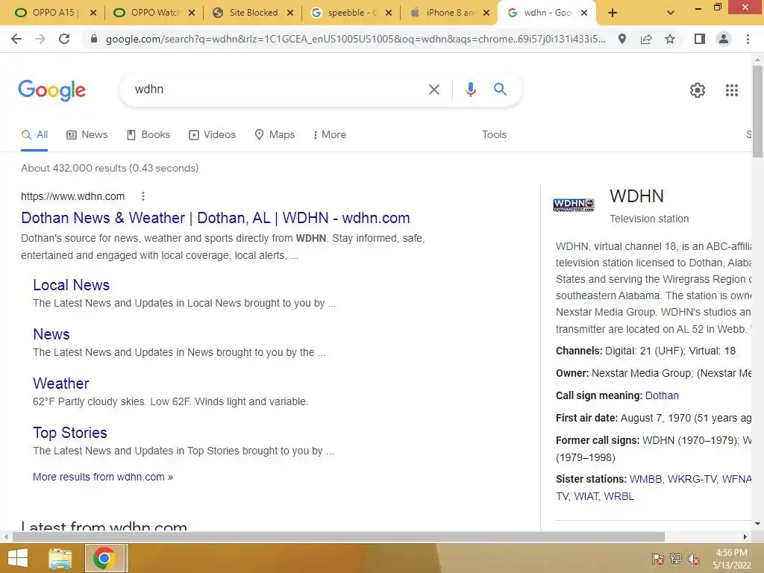
Task: Open the muted volume tray icon
Action: tap(693, 559)
